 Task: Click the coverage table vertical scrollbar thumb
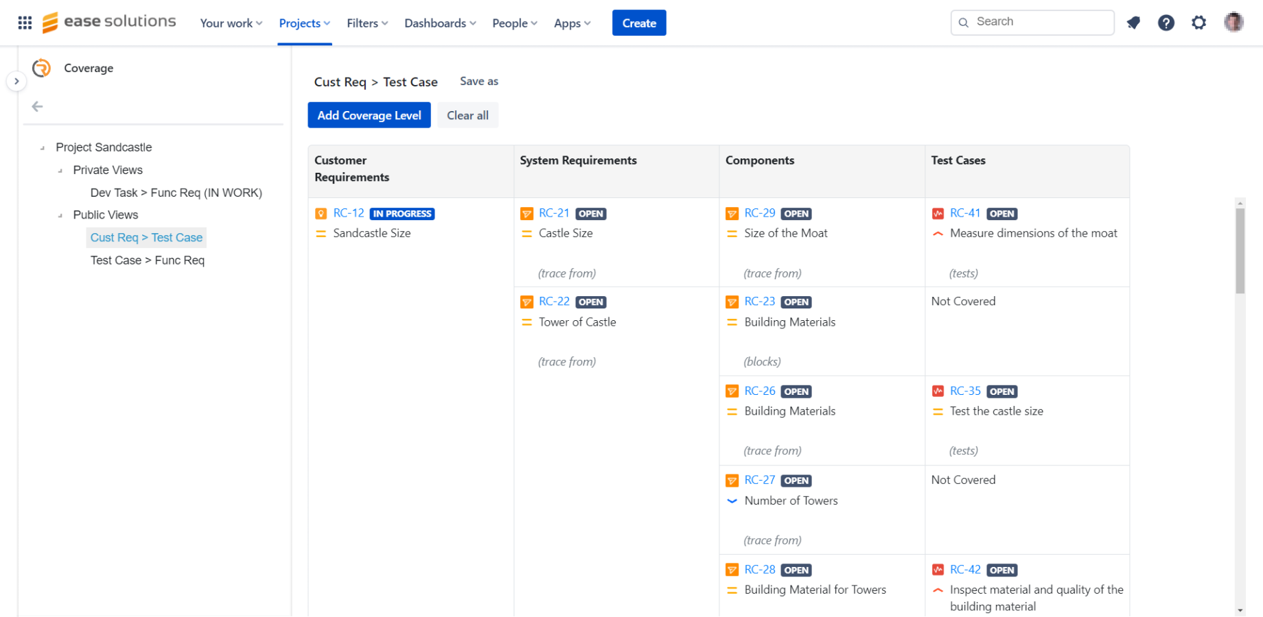point(1240,251)
